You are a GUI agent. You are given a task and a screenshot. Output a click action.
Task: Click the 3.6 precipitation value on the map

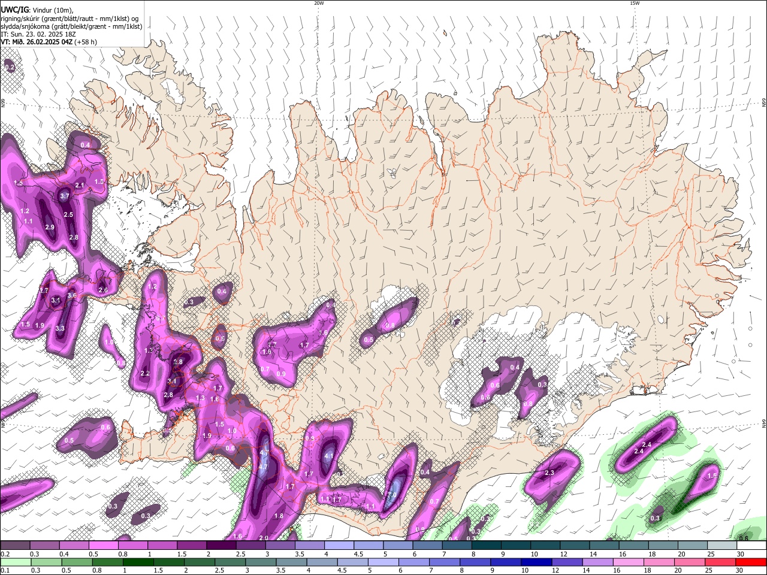pos(72,296)
